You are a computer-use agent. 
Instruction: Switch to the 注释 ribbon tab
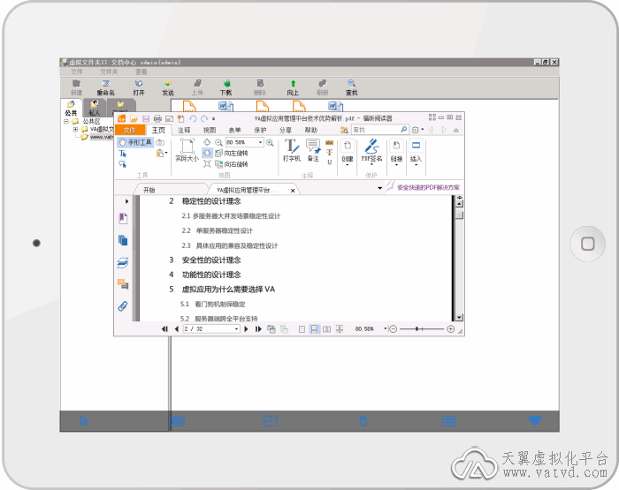coord(184,130)
